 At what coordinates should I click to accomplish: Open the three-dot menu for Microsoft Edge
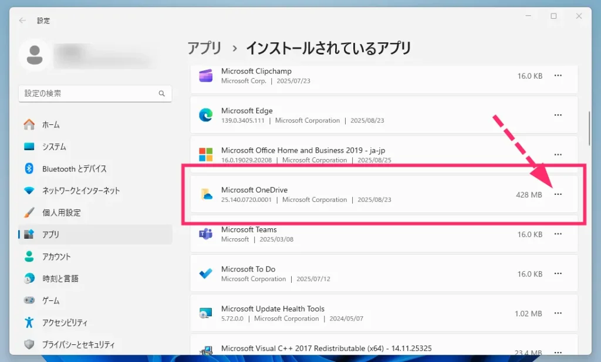pyautogui.click(x=558, y=115)
